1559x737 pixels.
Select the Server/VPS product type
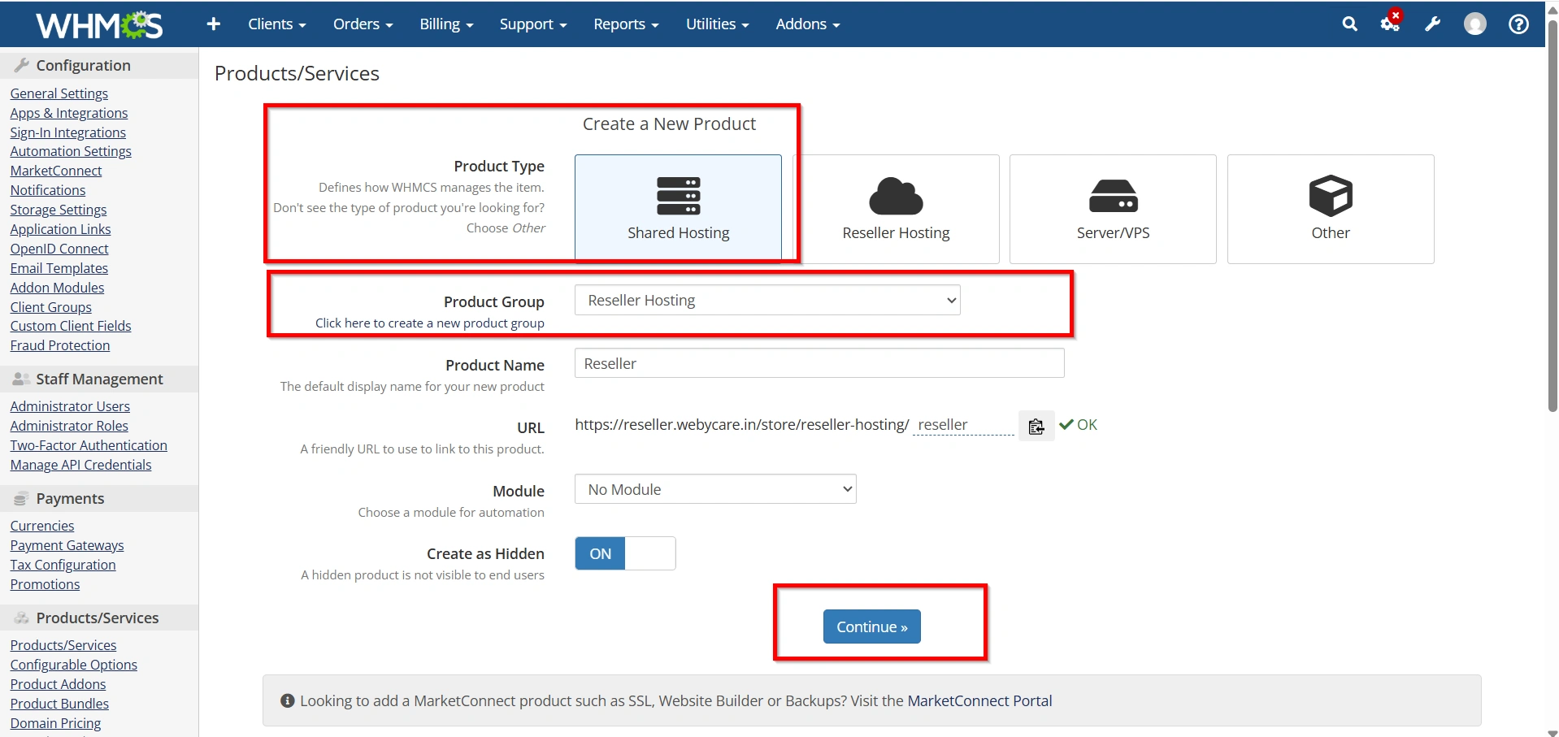pos(1113,209)
